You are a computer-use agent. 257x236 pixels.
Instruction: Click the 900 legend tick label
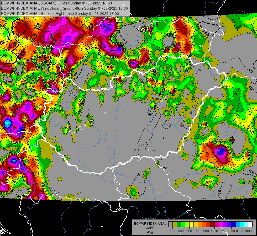pos(206,231)
